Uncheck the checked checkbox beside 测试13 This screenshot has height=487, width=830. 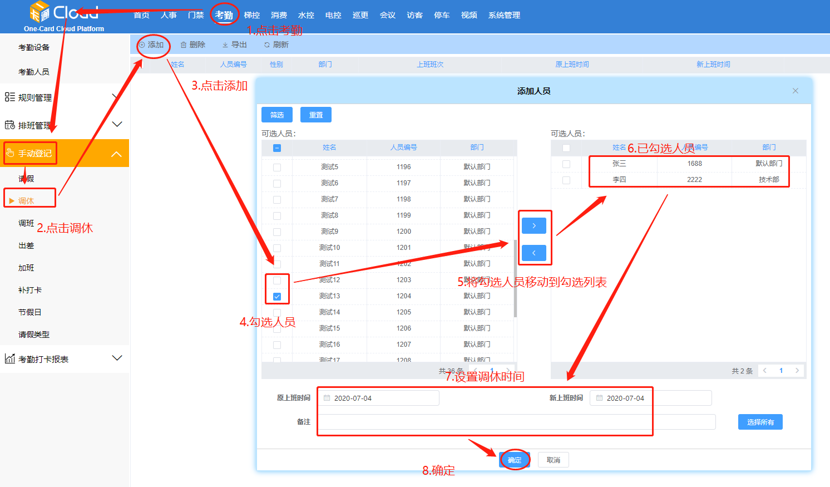tap(276, 296)
